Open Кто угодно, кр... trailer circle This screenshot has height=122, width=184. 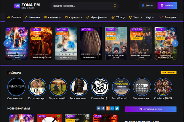coord(37,87)
